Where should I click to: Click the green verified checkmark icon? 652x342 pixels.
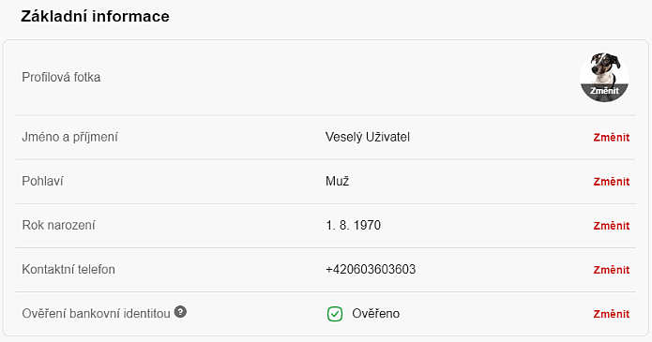coord(335,314)
